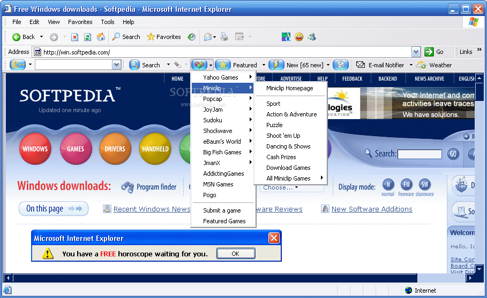The image size is (487, 298).
Task: Click the Edit page toolbar icon
Action: 239,37
